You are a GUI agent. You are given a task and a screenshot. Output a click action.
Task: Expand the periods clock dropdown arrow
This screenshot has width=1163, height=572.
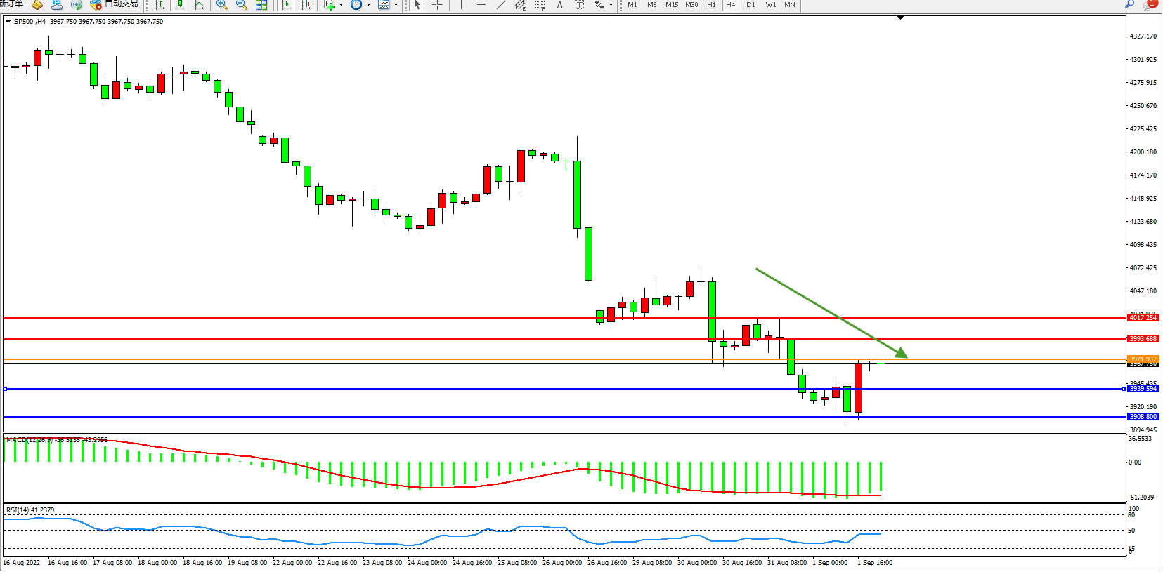[x=368, y=5]
